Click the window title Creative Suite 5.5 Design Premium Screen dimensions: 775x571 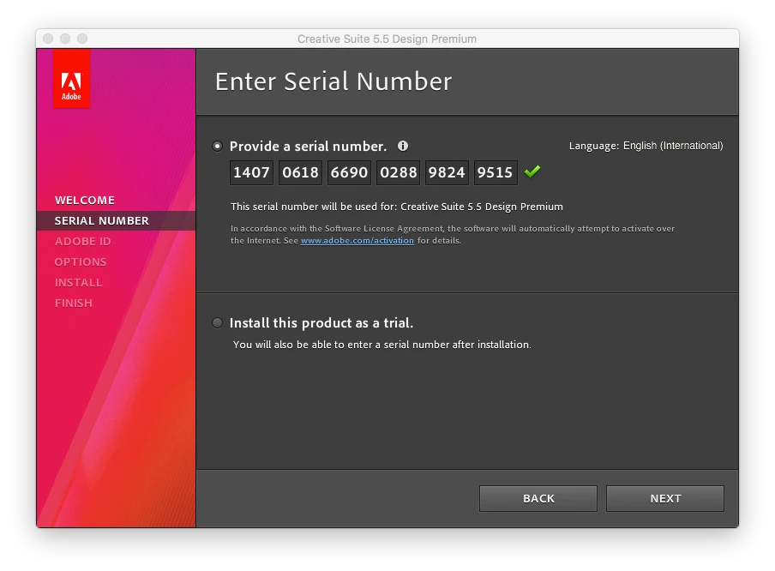click(387, 39)
